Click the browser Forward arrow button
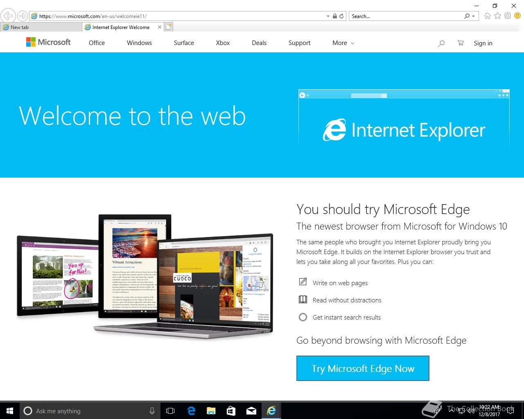This screenshot has width=524, height=419. (x=23, y=16)
